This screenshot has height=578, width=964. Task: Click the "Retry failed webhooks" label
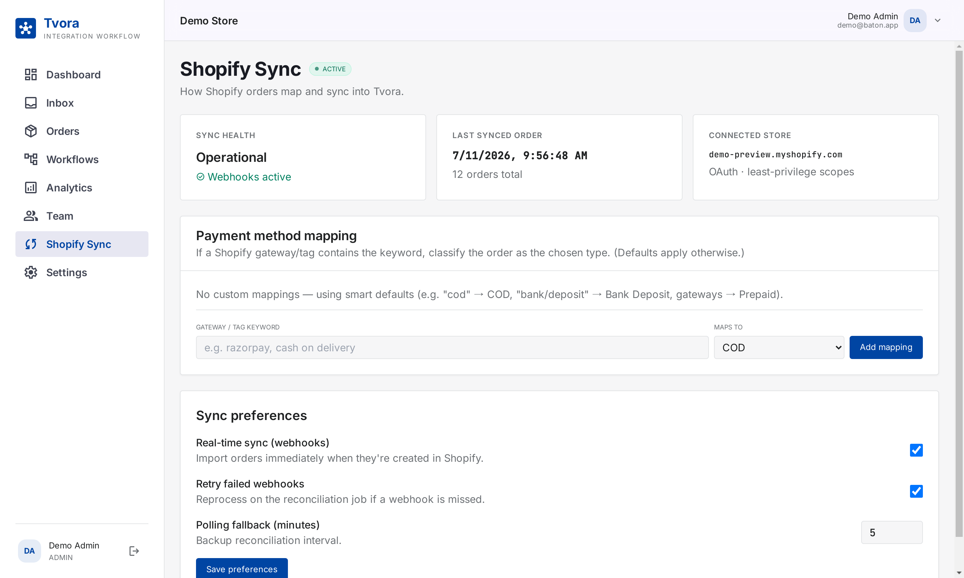(250, 484)
